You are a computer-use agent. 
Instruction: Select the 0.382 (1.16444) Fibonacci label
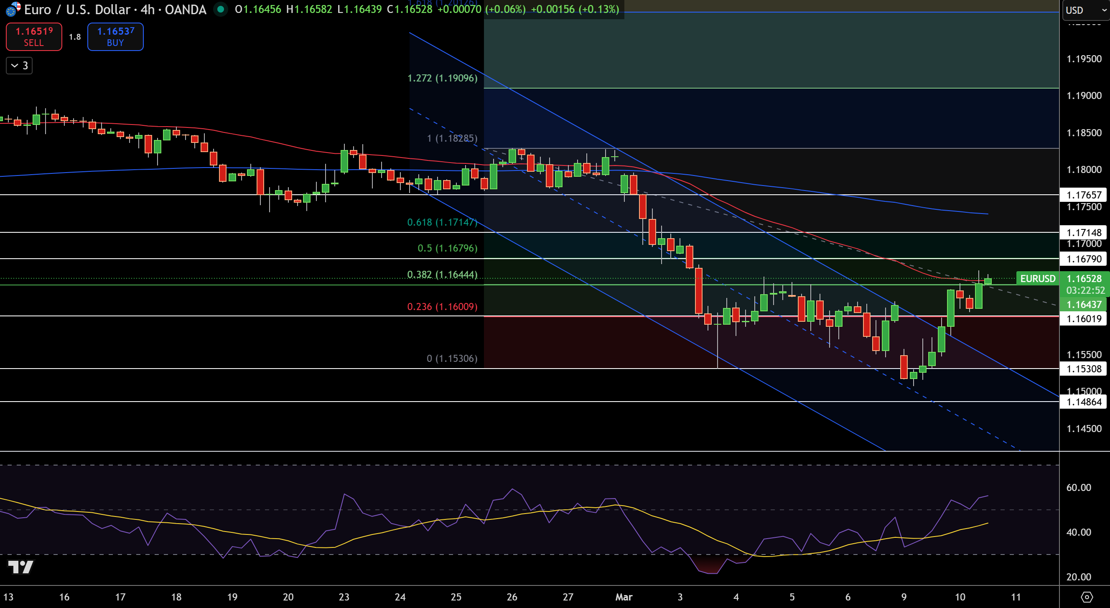point(443,274)
